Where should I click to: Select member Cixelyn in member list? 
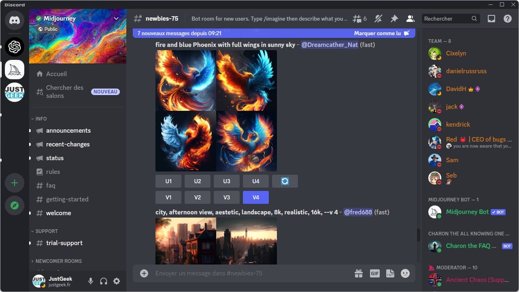[x=470, y=53]
